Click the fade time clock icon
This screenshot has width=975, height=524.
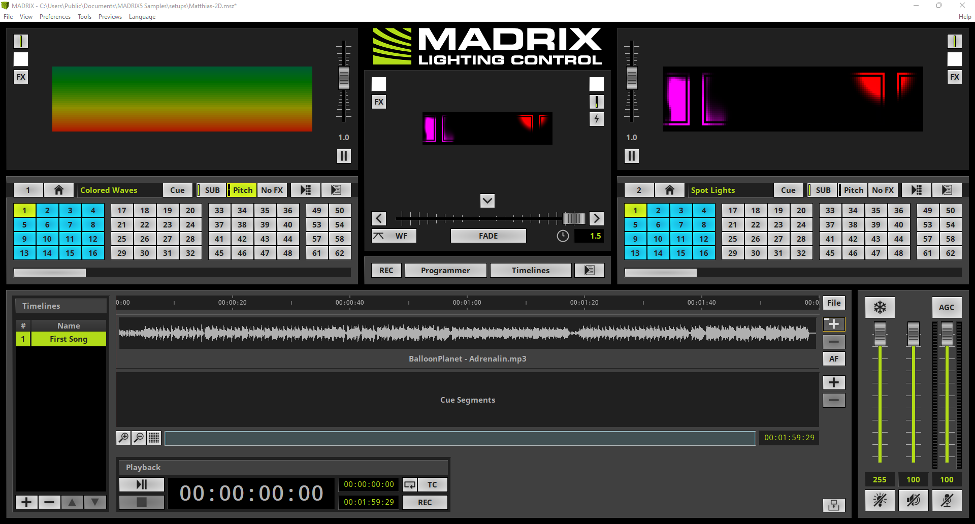563,236
